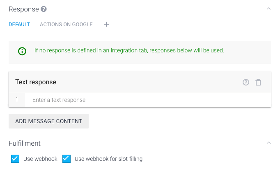Screen dimensions: 280x169
Task: Delete the Text response card with trash icon
Action: (x=258, y=82)
